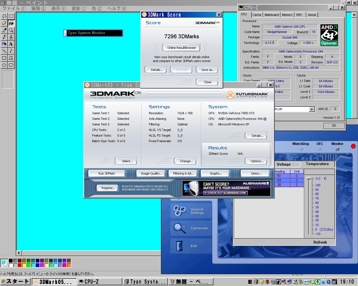Open the processor selection dropdown in CPU-Z
358x286 pixels.
pos(312,109)
